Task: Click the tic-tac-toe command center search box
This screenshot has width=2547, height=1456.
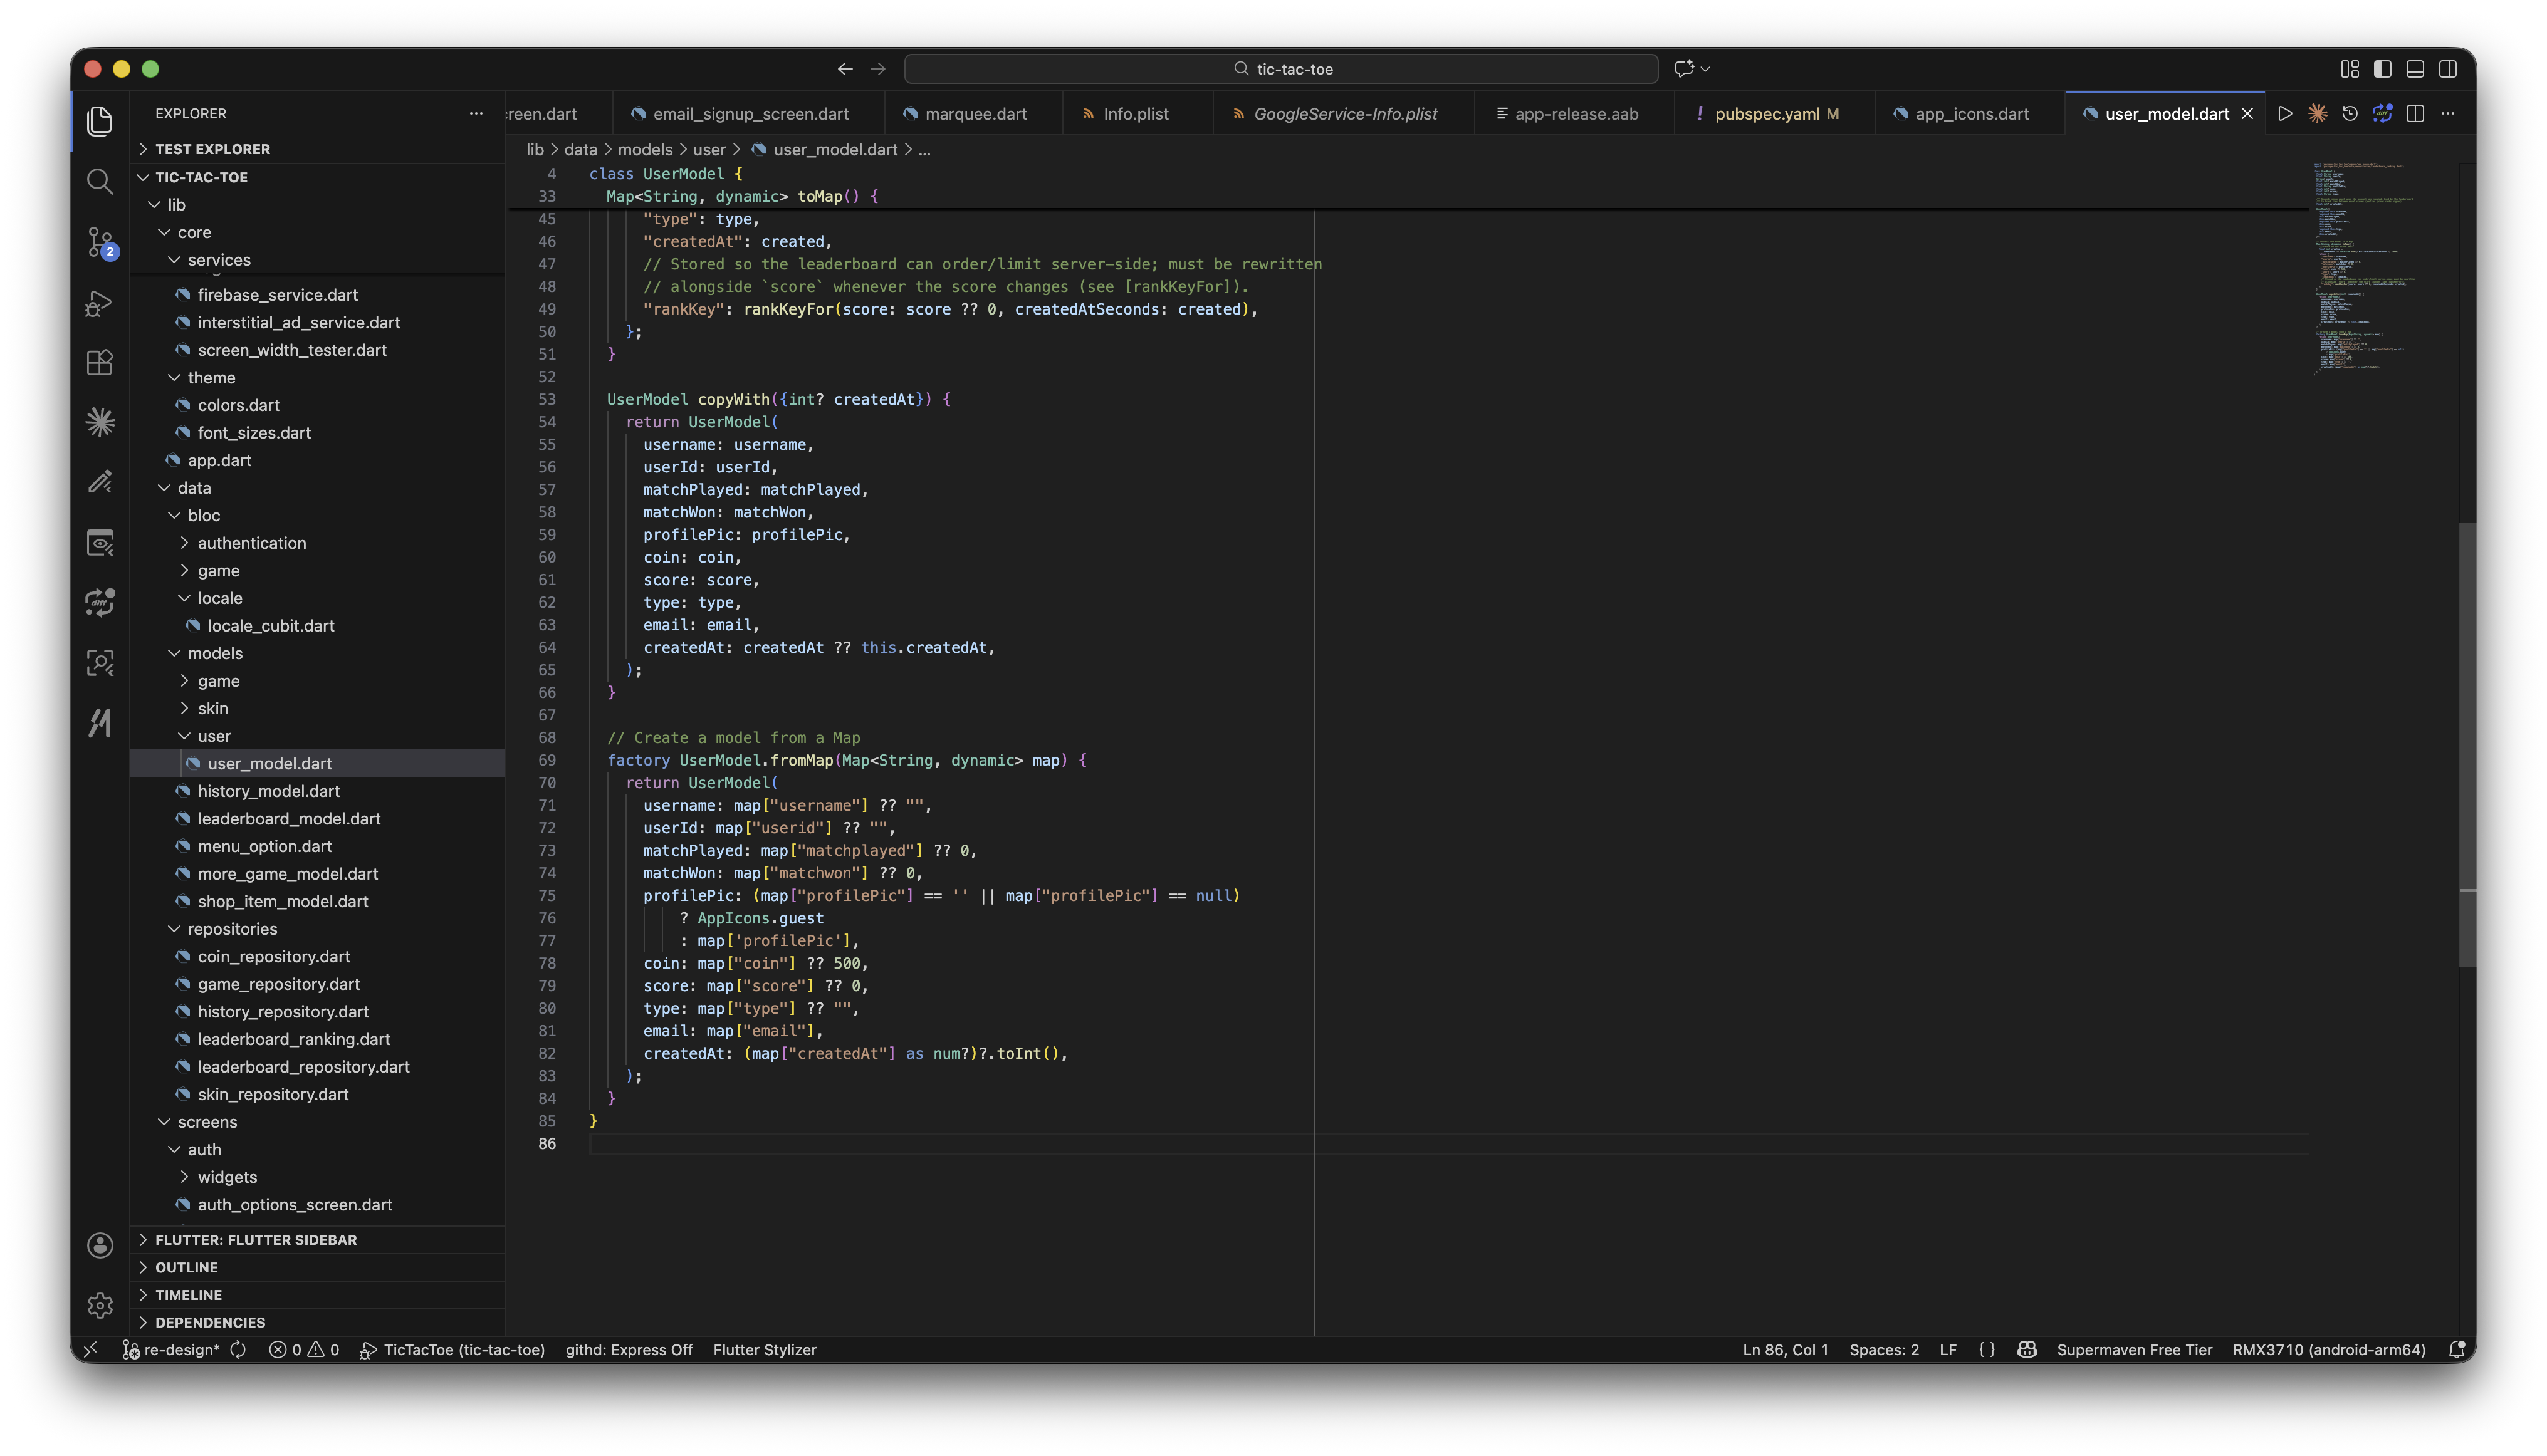Action: (x=1280, y=69)
